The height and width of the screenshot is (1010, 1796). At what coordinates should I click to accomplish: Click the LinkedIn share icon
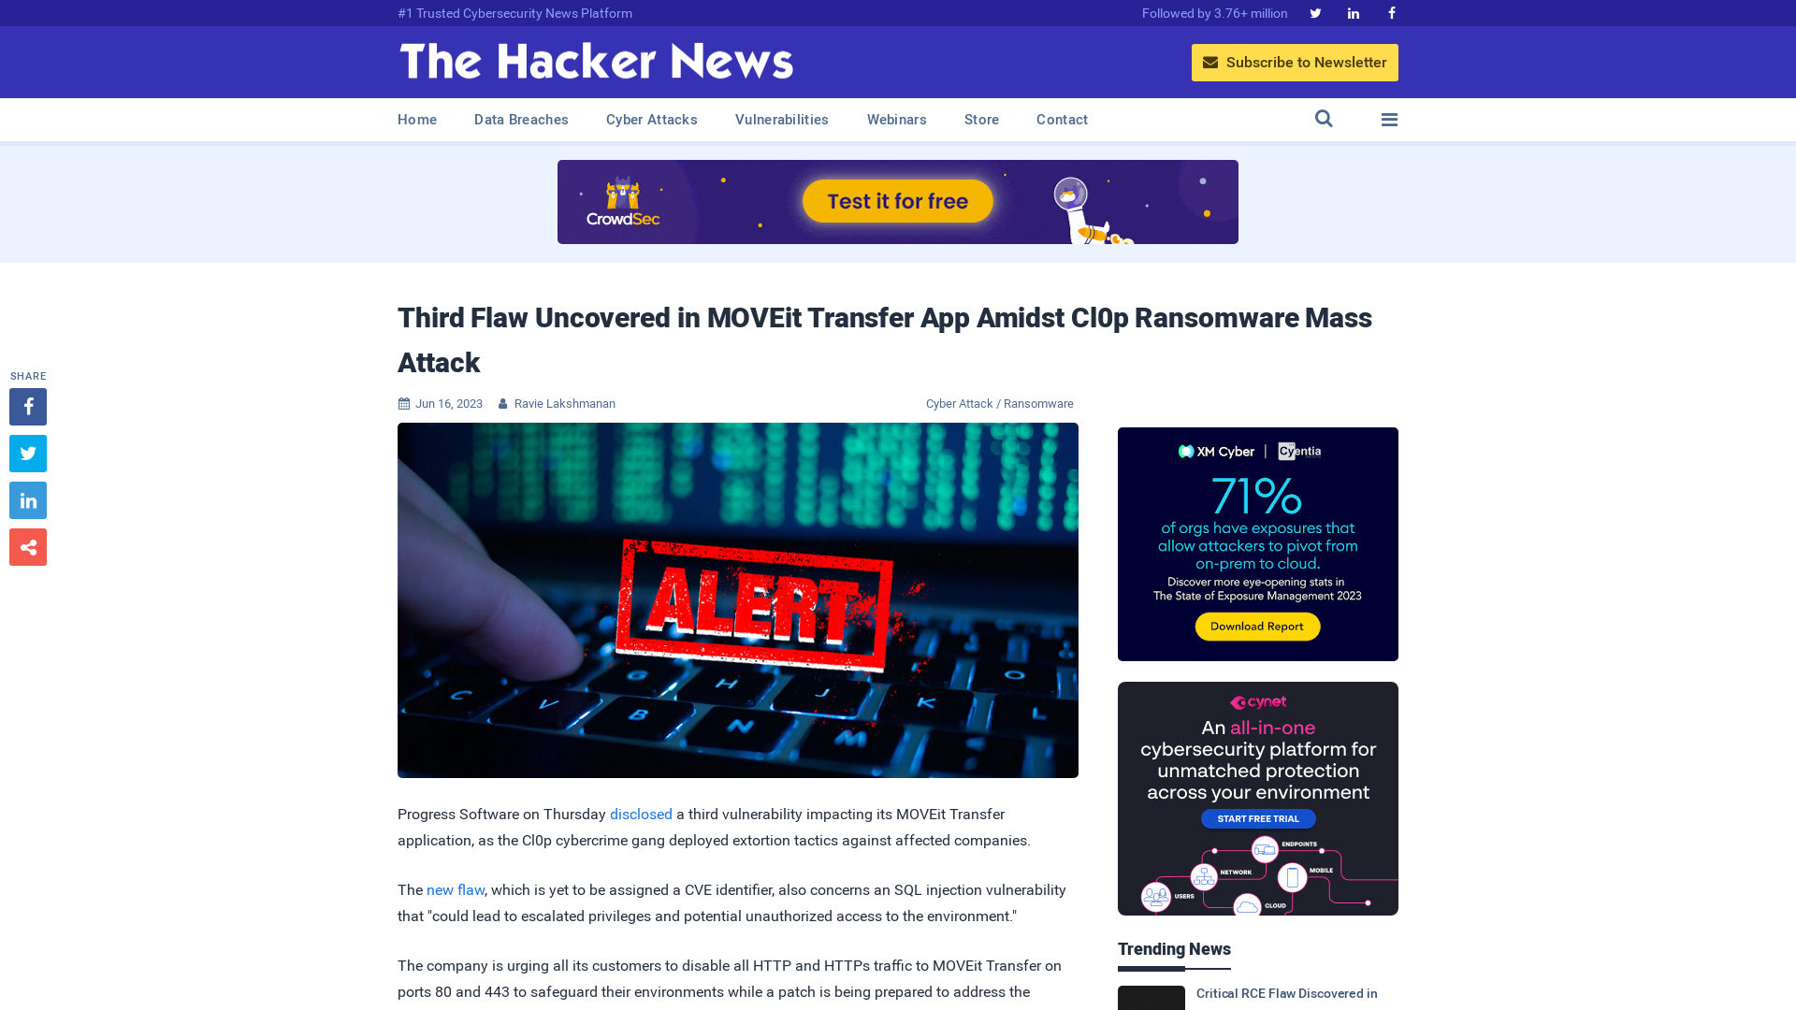click(x=27, y=499)
